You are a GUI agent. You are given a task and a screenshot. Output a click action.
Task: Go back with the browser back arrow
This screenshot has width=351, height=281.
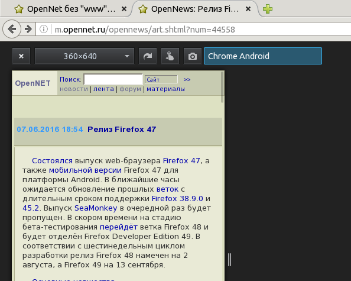12,29
